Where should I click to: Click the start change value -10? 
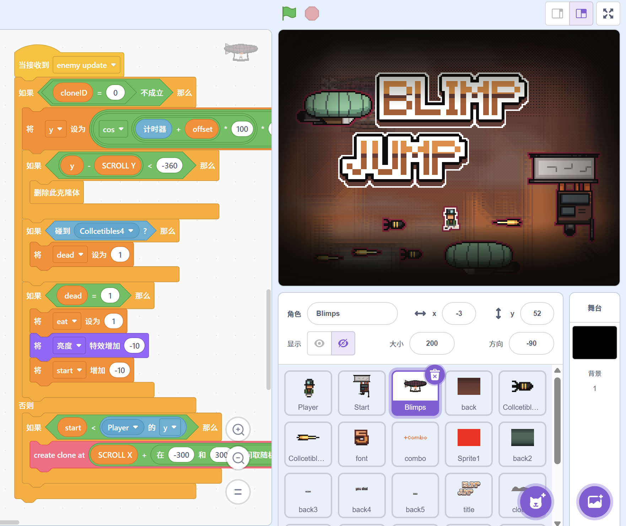click(x=120, y=370)
